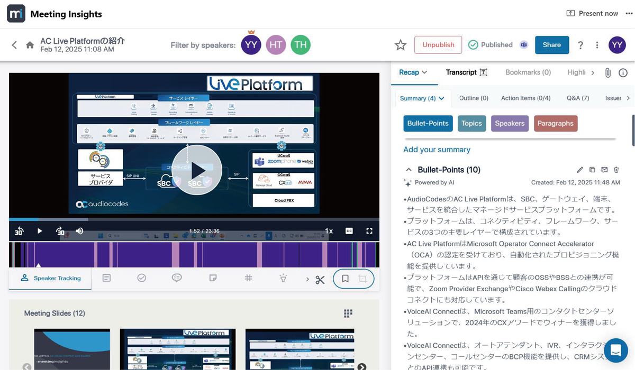Open attachments with the paperclip icon
Screen dimensions: 635x370
(607, 72)
